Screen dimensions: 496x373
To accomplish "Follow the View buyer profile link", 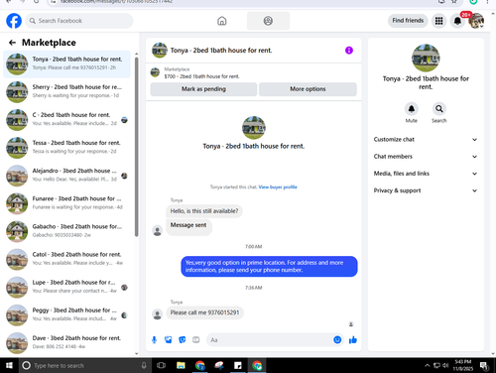I will click(x=278, y=187).
